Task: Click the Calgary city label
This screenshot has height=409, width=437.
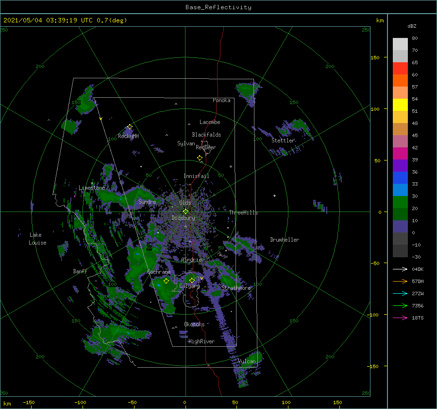Action: [189, 286]
